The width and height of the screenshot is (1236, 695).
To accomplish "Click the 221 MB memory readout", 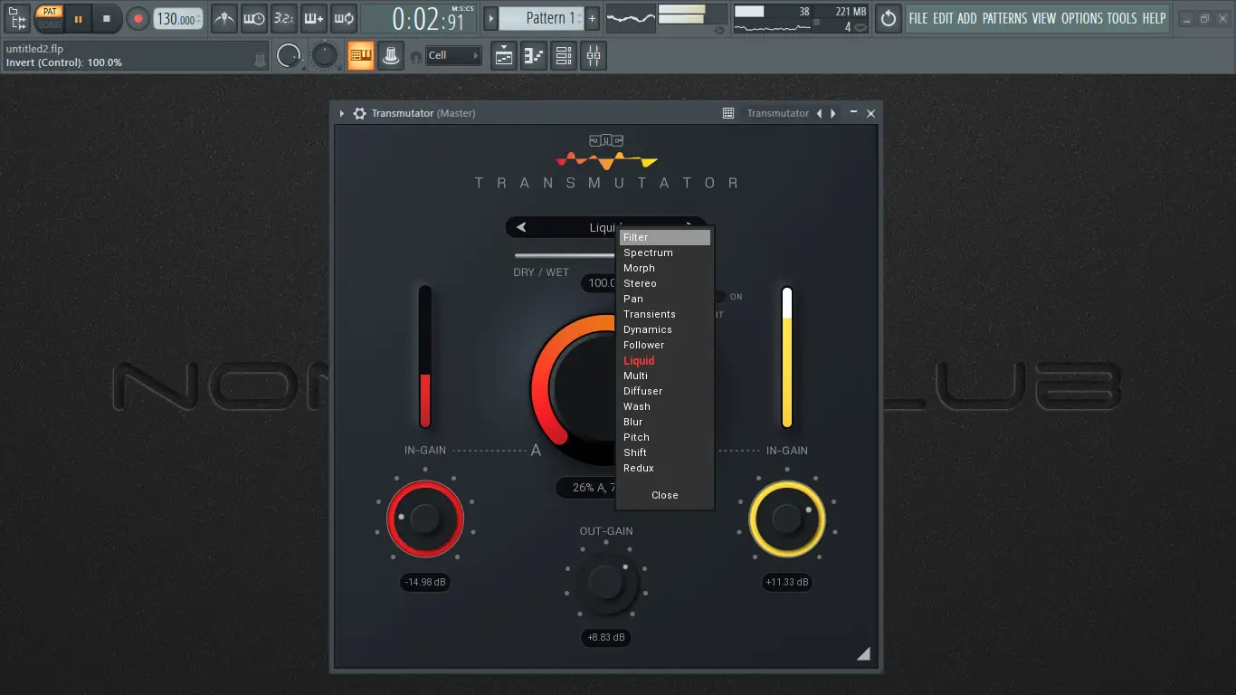I will coord(851,11).
